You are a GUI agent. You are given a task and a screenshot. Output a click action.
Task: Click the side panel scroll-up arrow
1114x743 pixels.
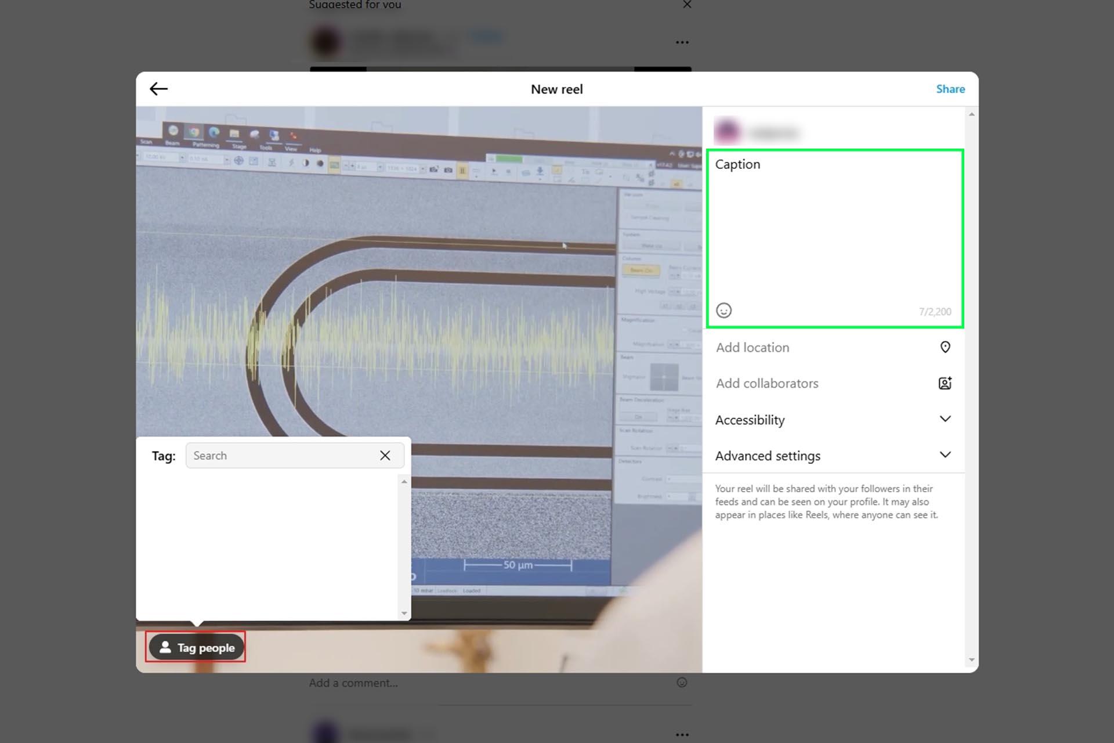tap(971, 114)
